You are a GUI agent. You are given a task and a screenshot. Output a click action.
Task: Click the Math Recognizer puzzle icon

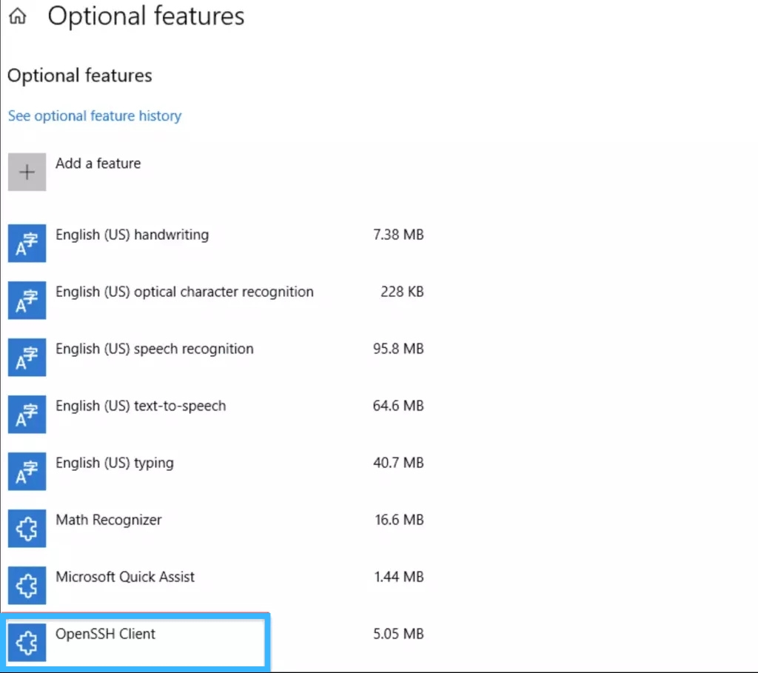click(x=27, y=529)
